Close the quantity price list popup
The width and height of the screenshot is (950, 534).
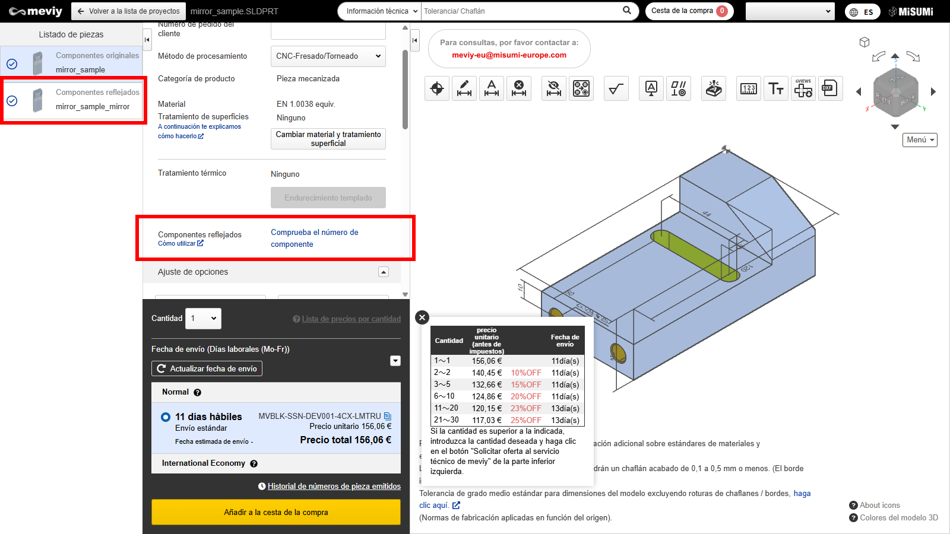click(422, 317)
